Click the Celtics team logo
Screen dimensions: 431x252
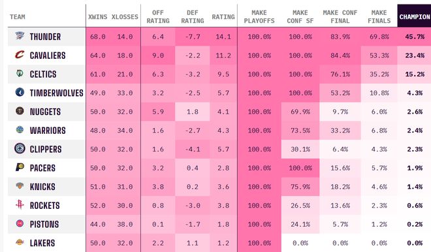(20, 73)
